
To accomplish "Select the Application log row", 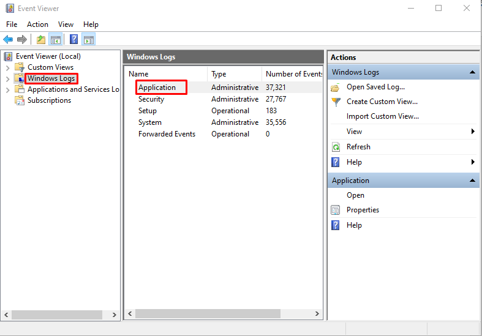I will pos(224,88).
